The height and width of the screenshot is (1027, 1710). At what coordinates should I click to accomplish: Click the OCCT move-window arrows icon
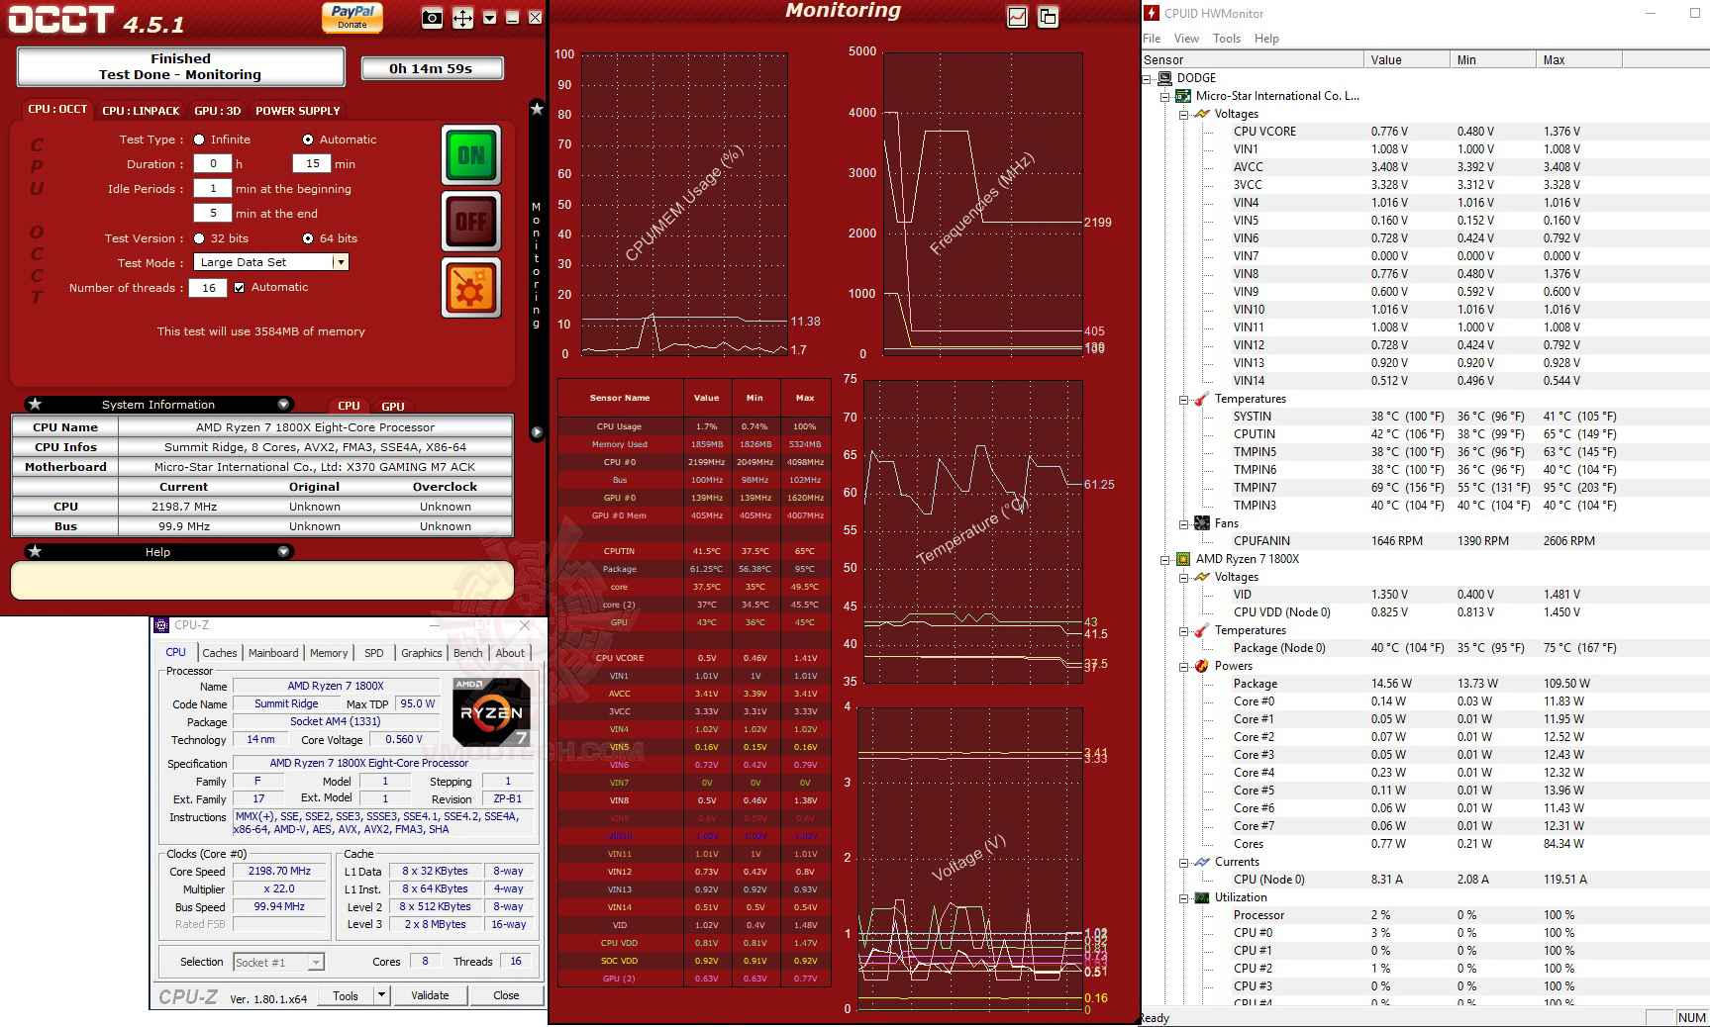[x=462, y=18]
